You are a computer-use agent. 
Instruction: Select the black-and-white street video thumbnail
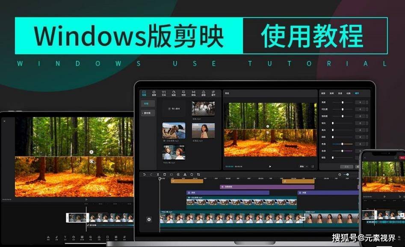(x=203, y=108)
